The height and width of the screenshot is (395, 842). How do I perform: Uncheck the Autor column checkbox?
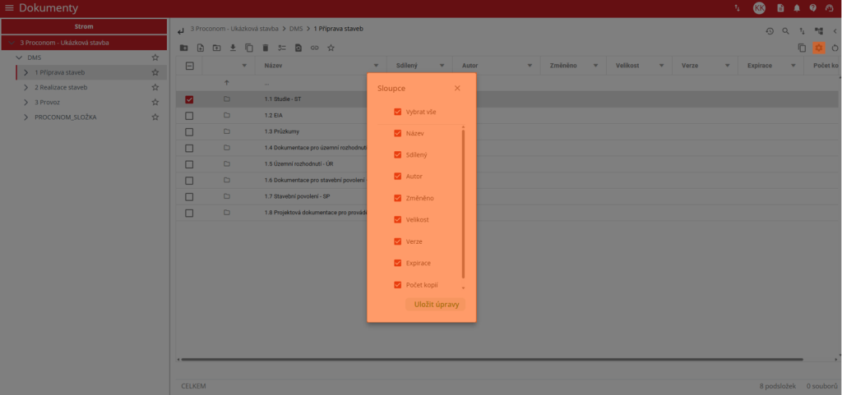point(398,177)
